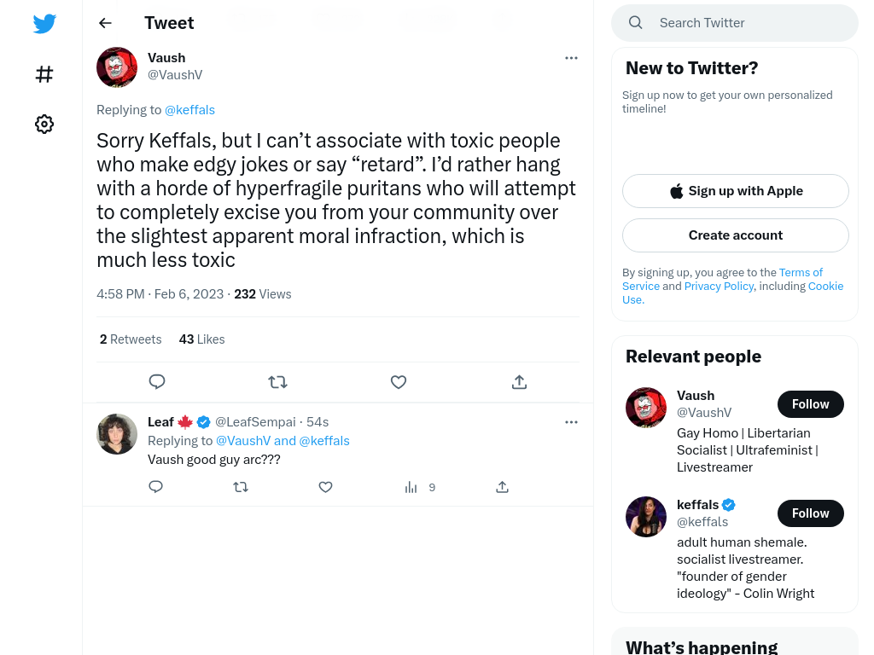
Task: Focus the Search Twitter field
Action: pos(735,23)
